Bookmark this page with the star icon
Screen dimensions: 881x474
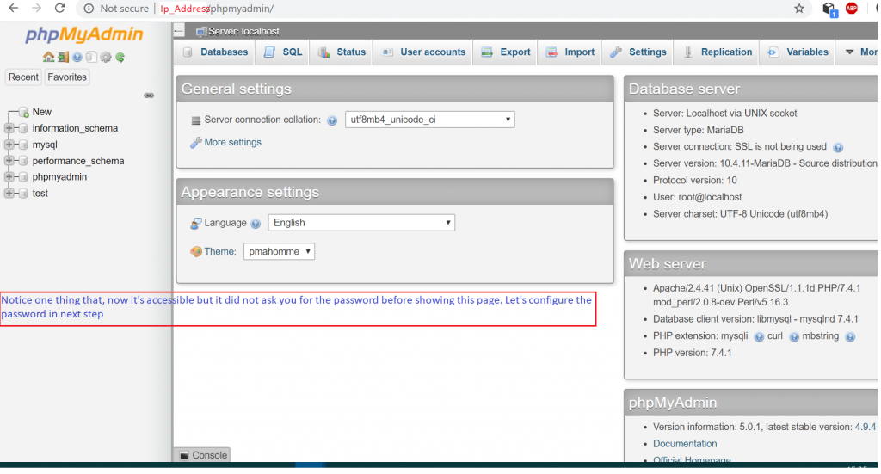pyautogui.click(x=799, y=9)
